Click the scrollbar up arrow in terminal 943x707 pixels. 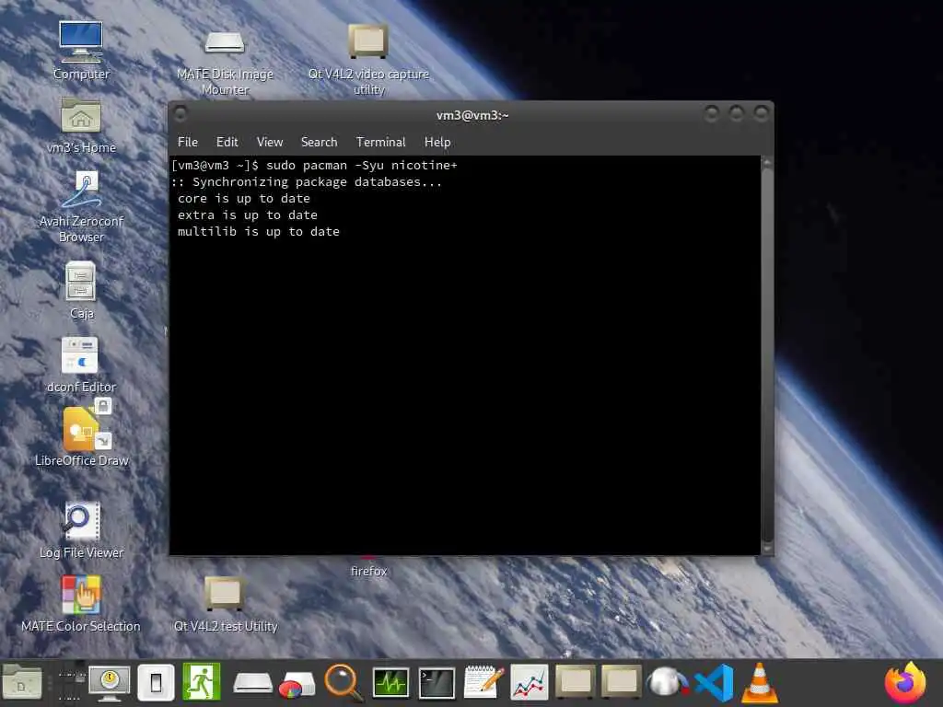coord(767,162)
